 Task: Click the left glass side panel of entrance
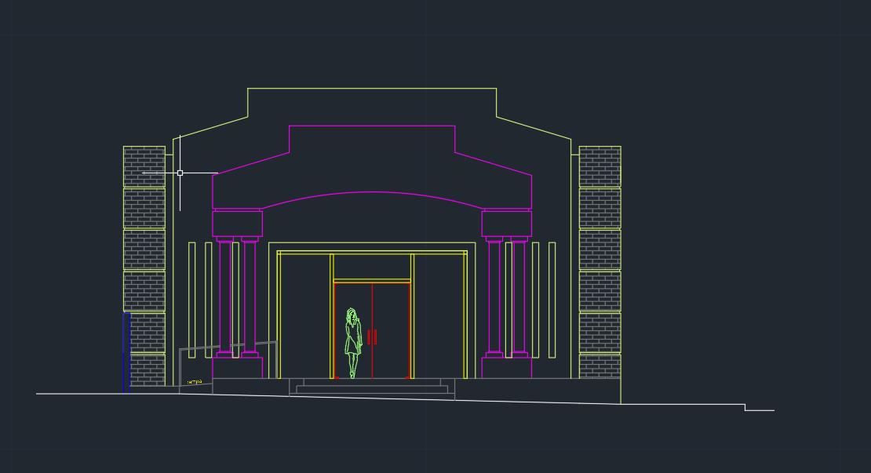(305, 315)
